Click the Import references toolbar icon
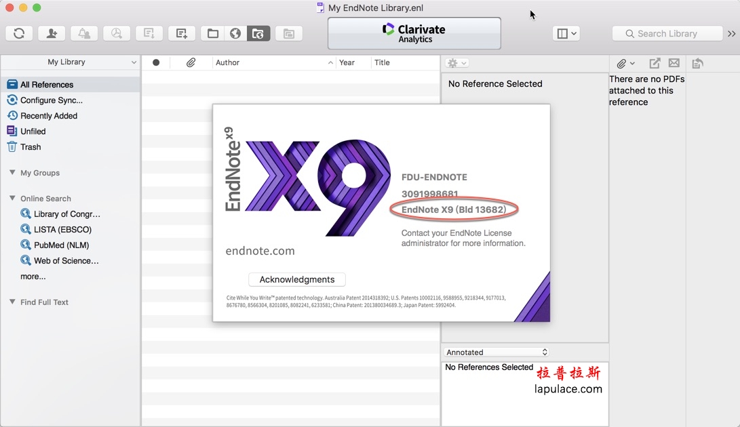This screenshot has width=740, height=427. click(149, 33)
